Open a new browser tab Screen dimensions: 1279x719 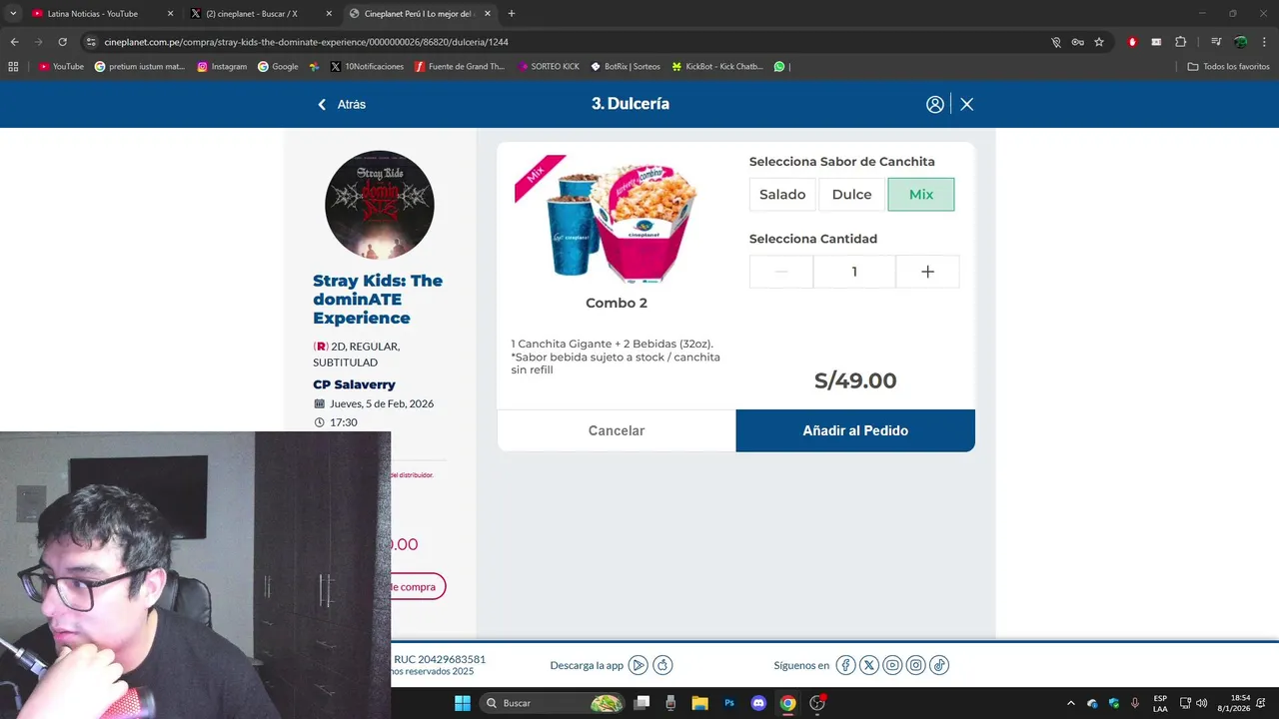512,14
